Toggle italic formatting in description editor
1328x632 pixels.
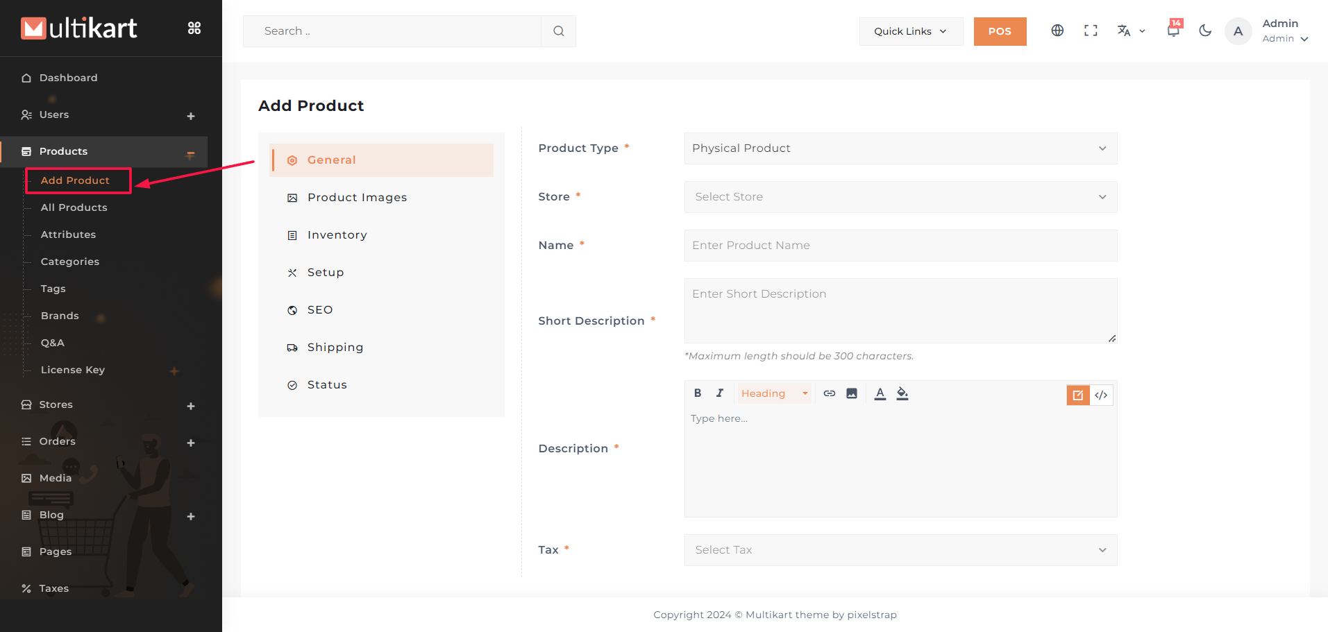click(720, 393)
